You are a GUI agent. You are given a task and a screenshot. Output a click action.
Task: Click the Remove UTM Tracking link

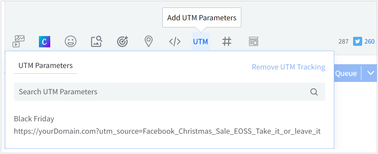288,67
